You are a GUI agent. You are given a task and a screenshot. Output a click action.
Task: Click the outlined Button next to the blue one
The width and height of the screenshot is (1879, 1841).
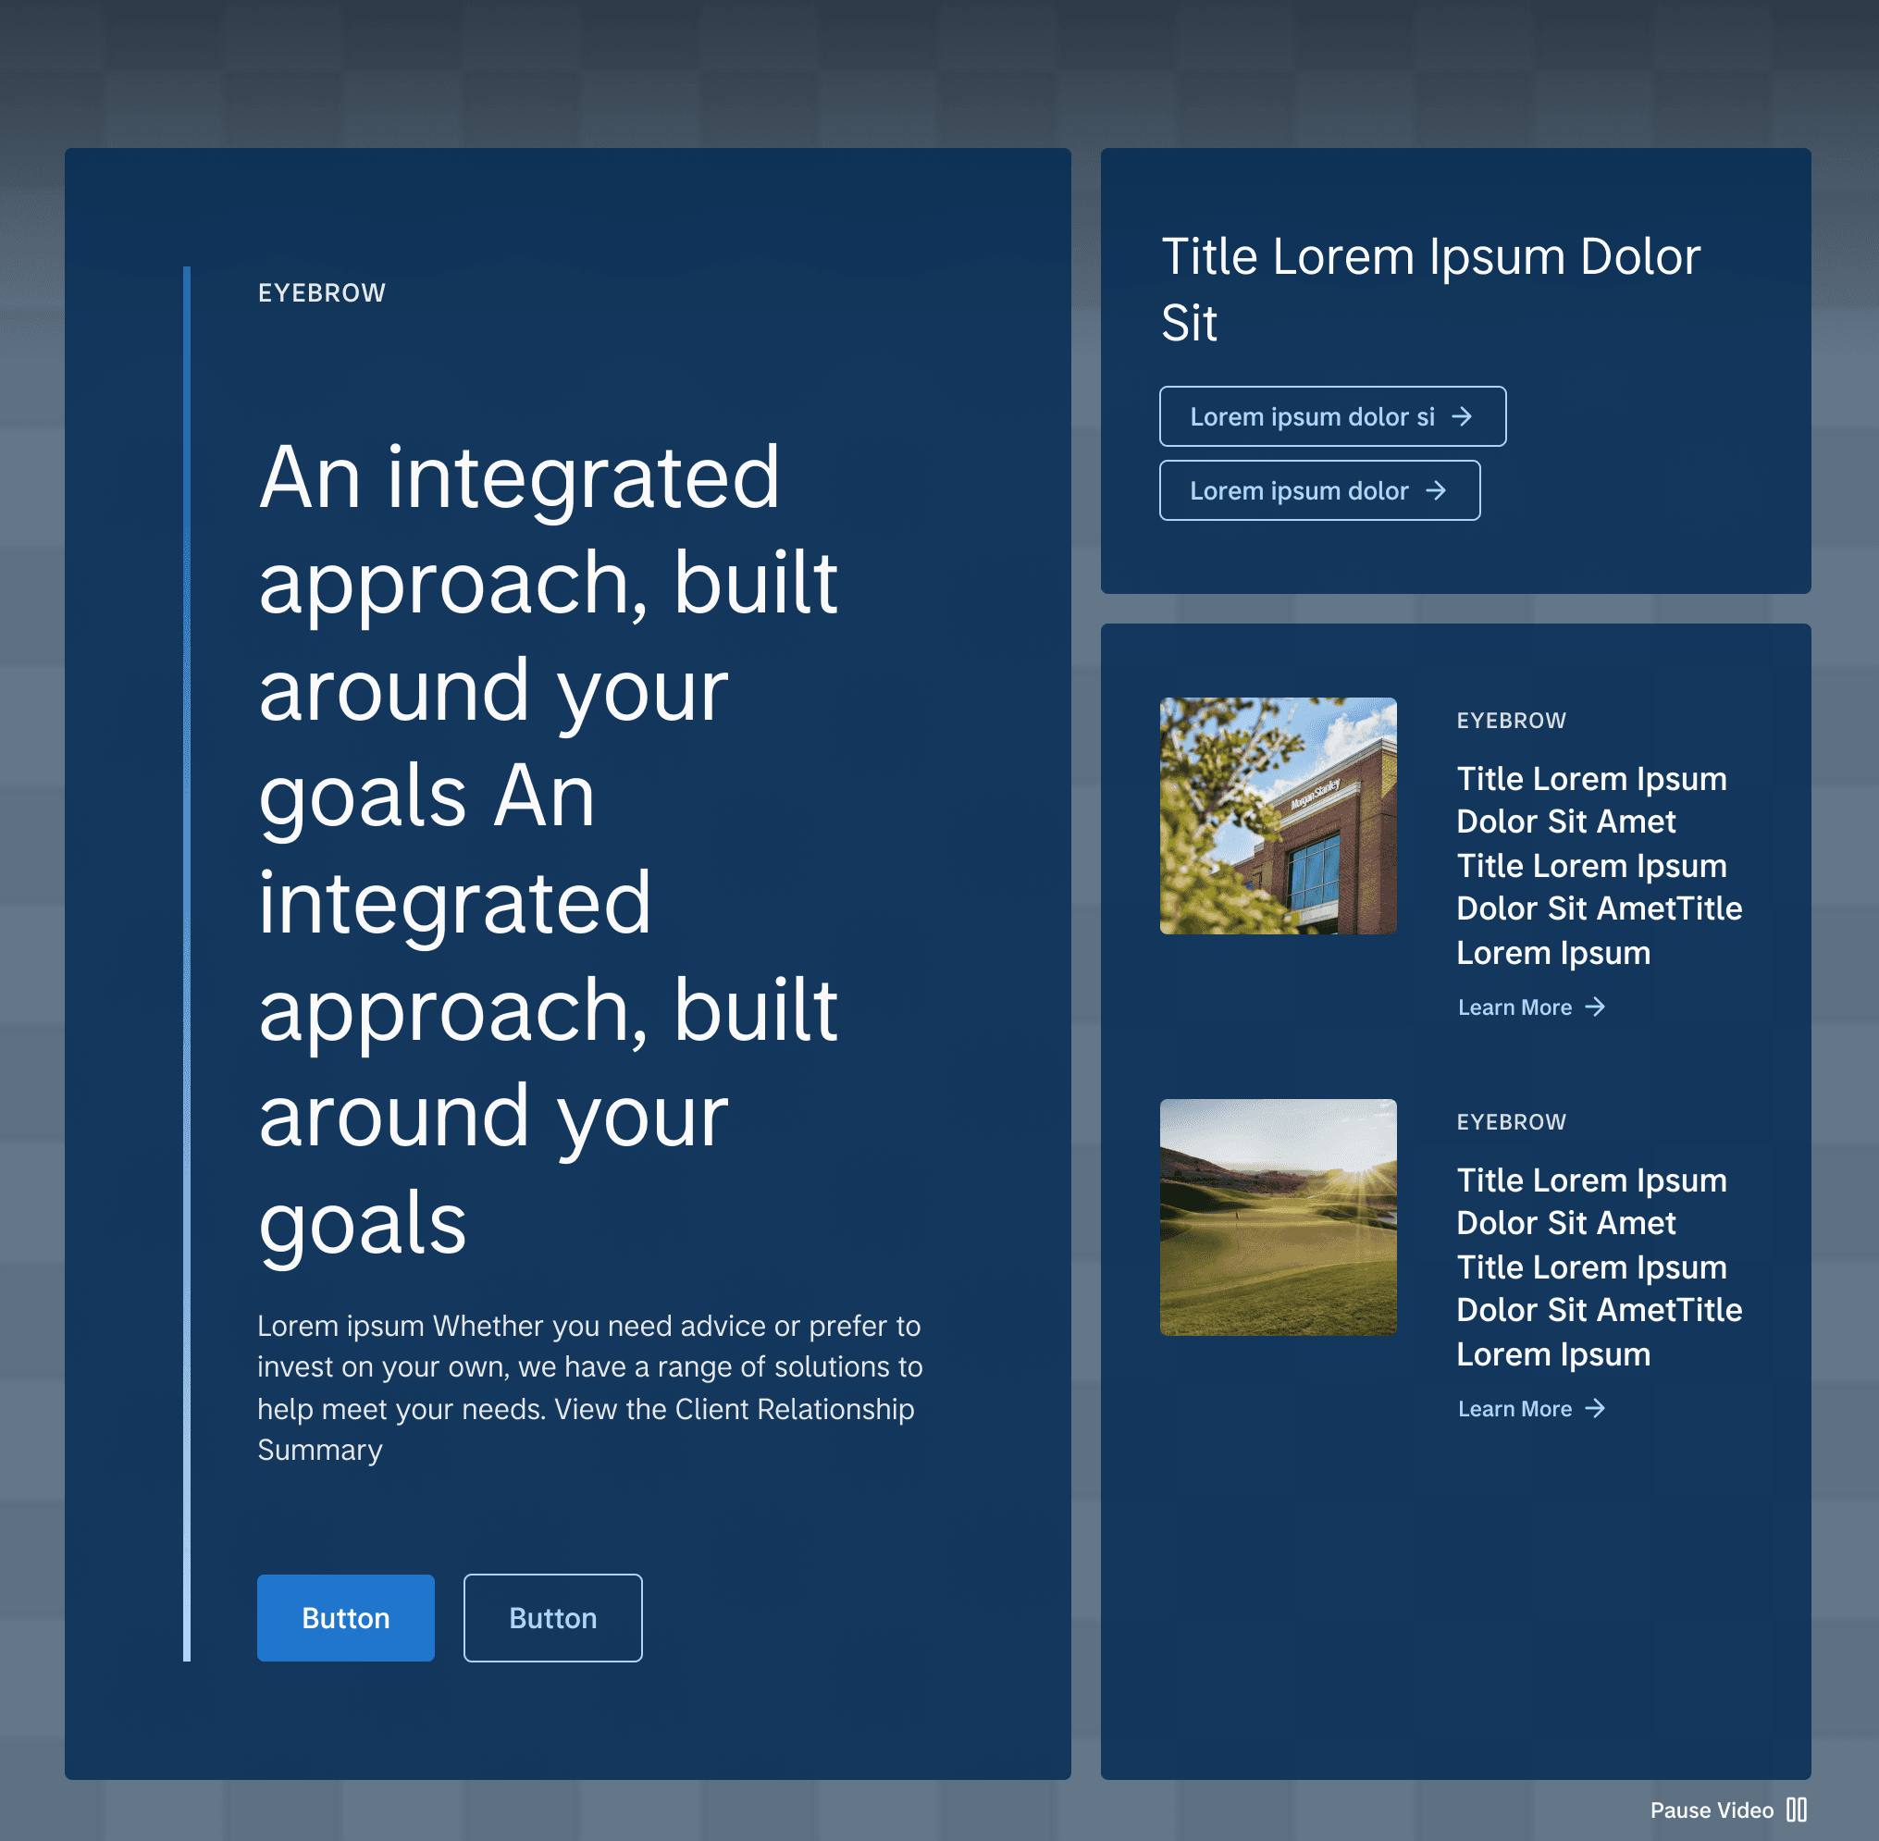pyautogui.click(x=552, y=1618)
